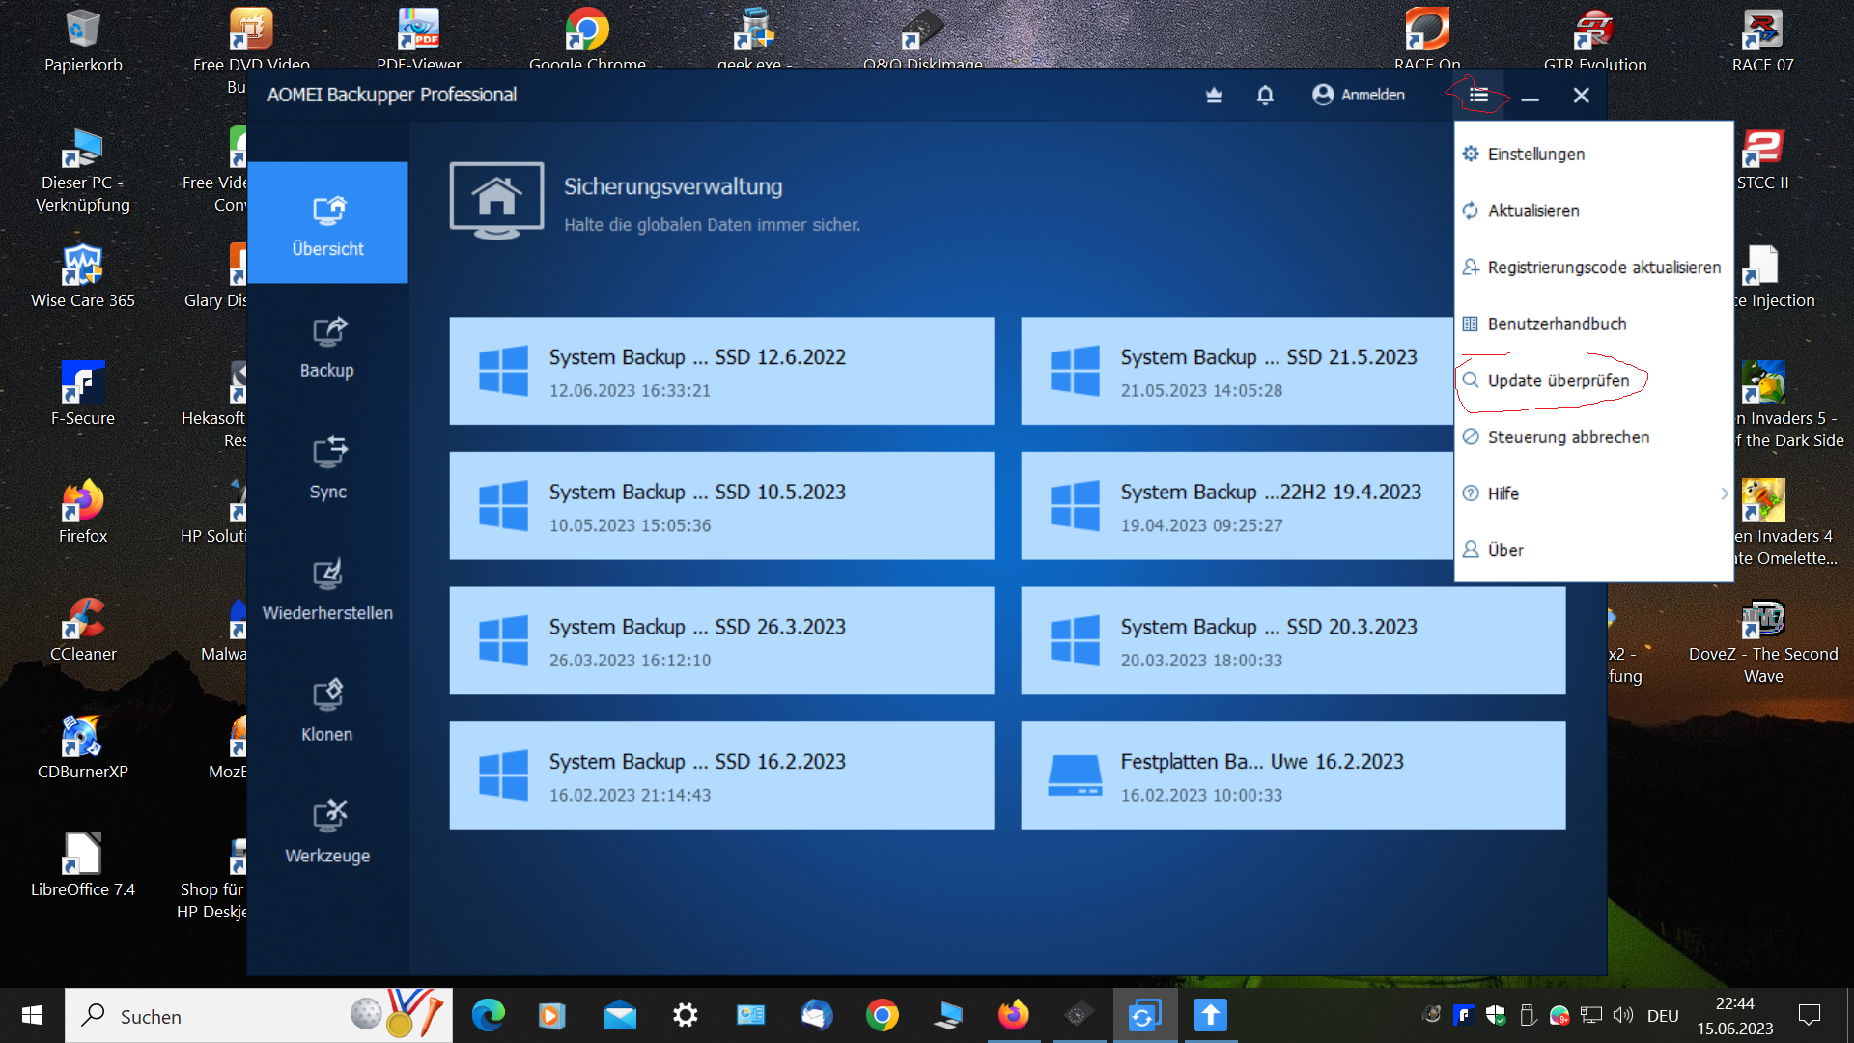Open the Backup section in sidebar
This screenshot has width=1854, height=1043.
(x=327, y=348)
